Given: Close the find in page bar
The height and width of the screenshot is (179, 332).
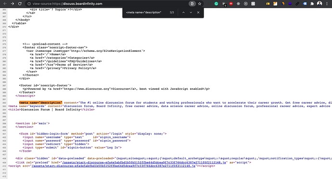Looking at the screenshot, I should click(198, 12).
